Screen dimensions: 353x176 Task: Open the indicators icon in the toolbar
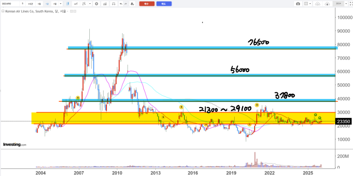104,4
